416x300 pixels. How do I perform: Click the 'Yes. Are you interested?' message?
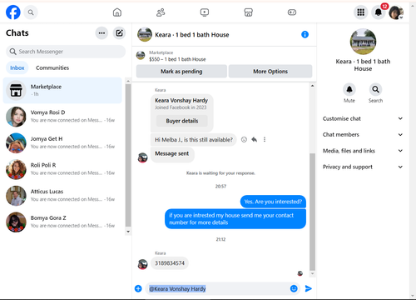(273, 202)
